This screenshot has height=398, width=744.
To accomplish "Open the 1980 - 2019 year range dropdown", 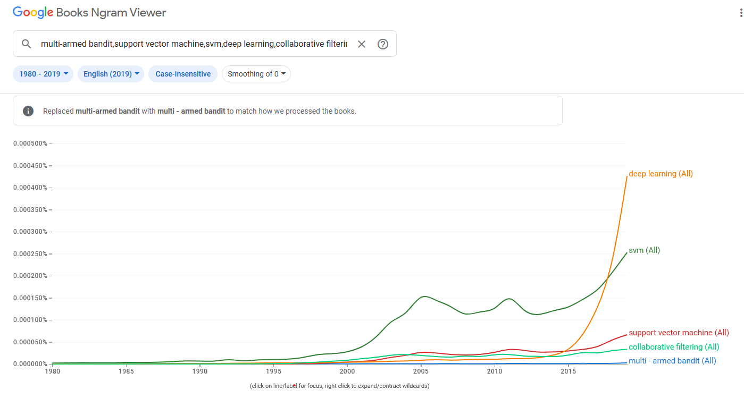I will click(x=44, y=74).
